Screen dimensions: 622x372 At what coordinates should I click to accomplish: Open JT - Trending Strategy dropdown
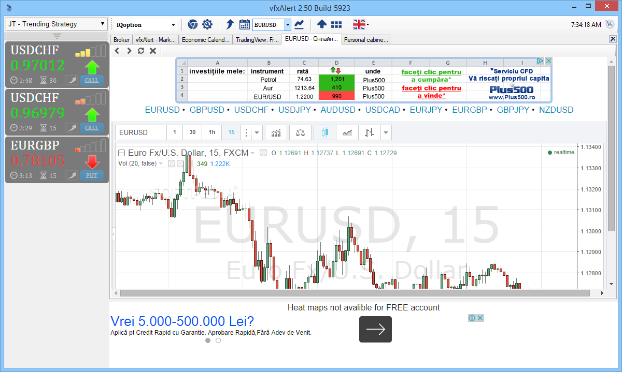[56, 24]
